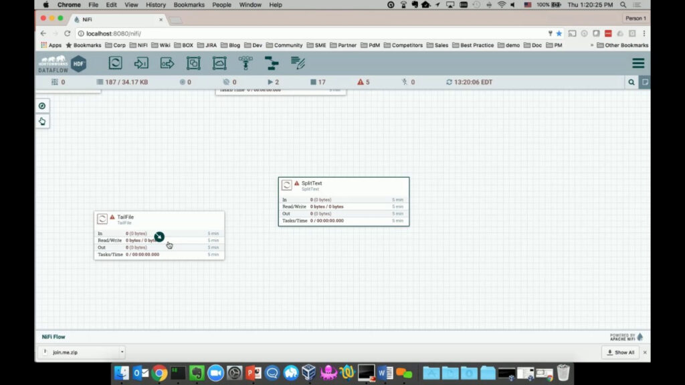Open the Chrome Edit menu

[112, 5]
